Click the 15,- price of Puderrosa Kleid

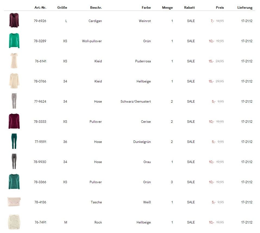click(x=211, y=61)
